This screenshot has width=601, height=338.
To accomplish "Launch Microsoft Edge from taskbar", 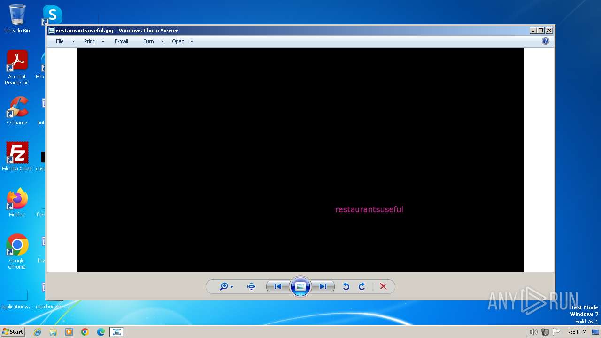I will [x=101, y=332].
